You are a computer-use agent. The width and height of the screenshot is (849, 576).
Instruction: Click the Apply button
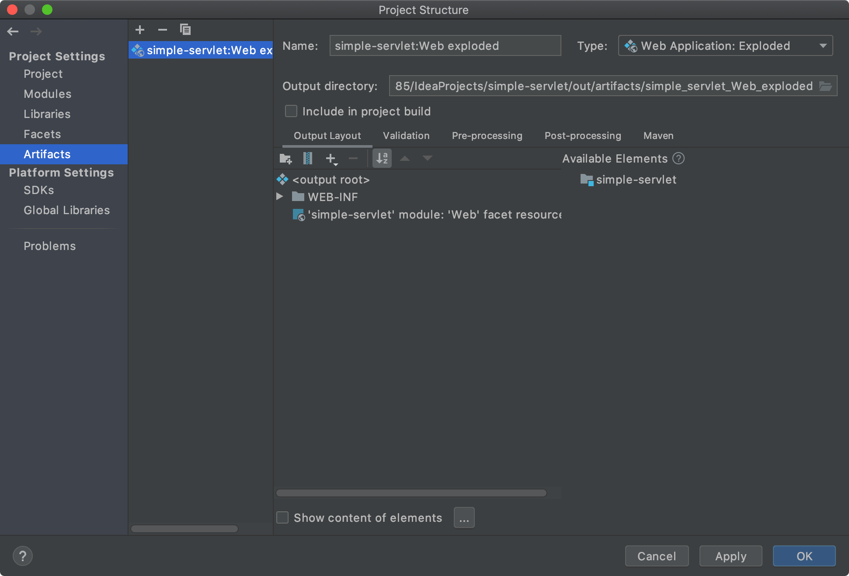pos(731,556)
